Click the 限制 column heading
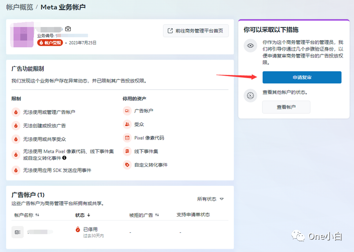354x252 pixels. point(16,99)
